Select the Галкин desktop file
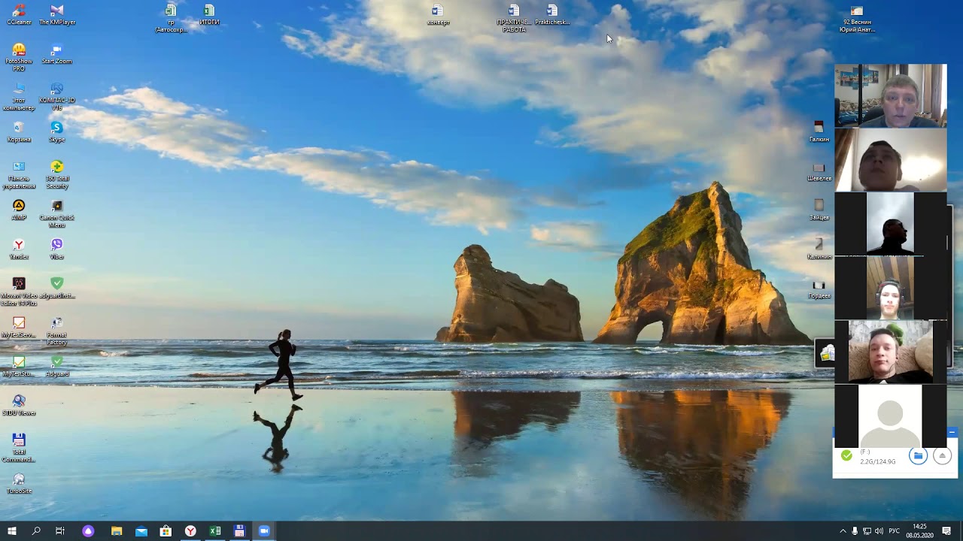Screen dimensions: 963x541 819,131
